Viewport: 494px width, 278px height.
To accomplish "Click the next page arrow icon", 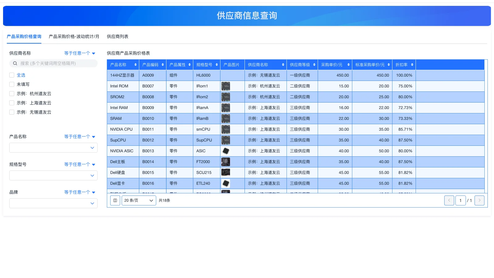I will [479, 200].
